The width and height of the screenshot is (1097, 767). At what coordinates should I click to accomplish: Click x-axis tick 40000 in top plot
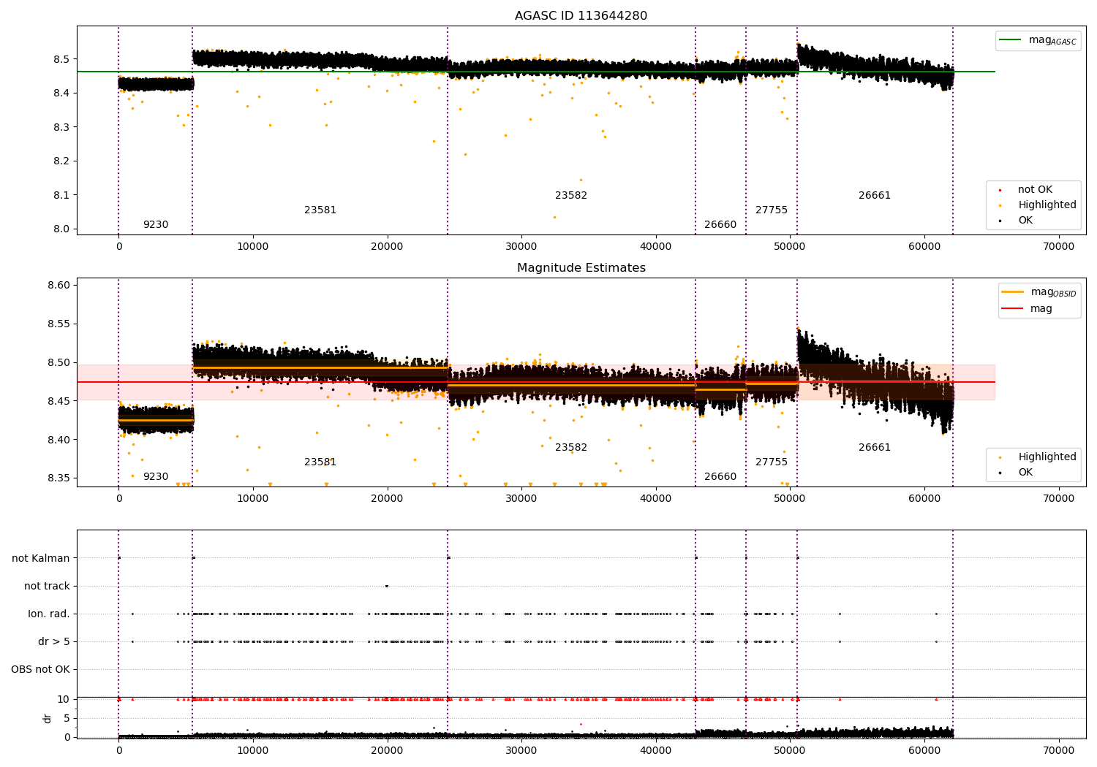coord(656,246)
